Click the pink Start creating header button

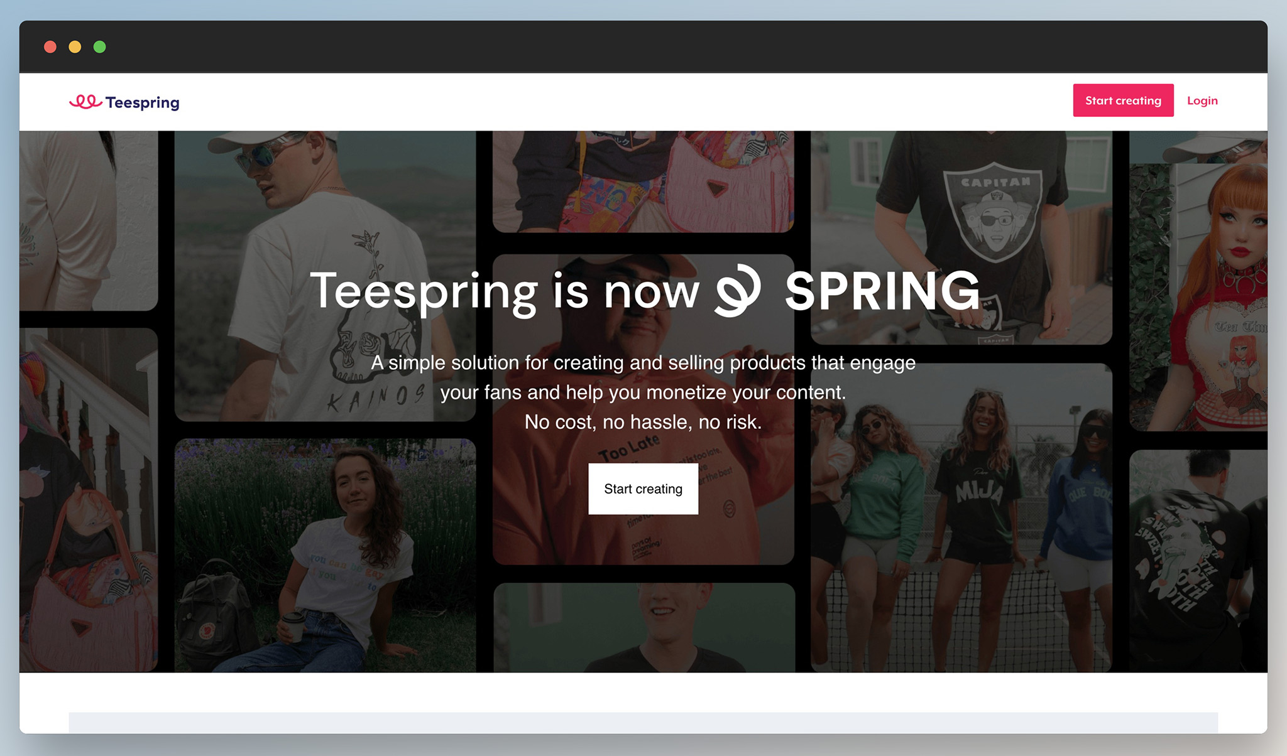[x=1123, y=100]
